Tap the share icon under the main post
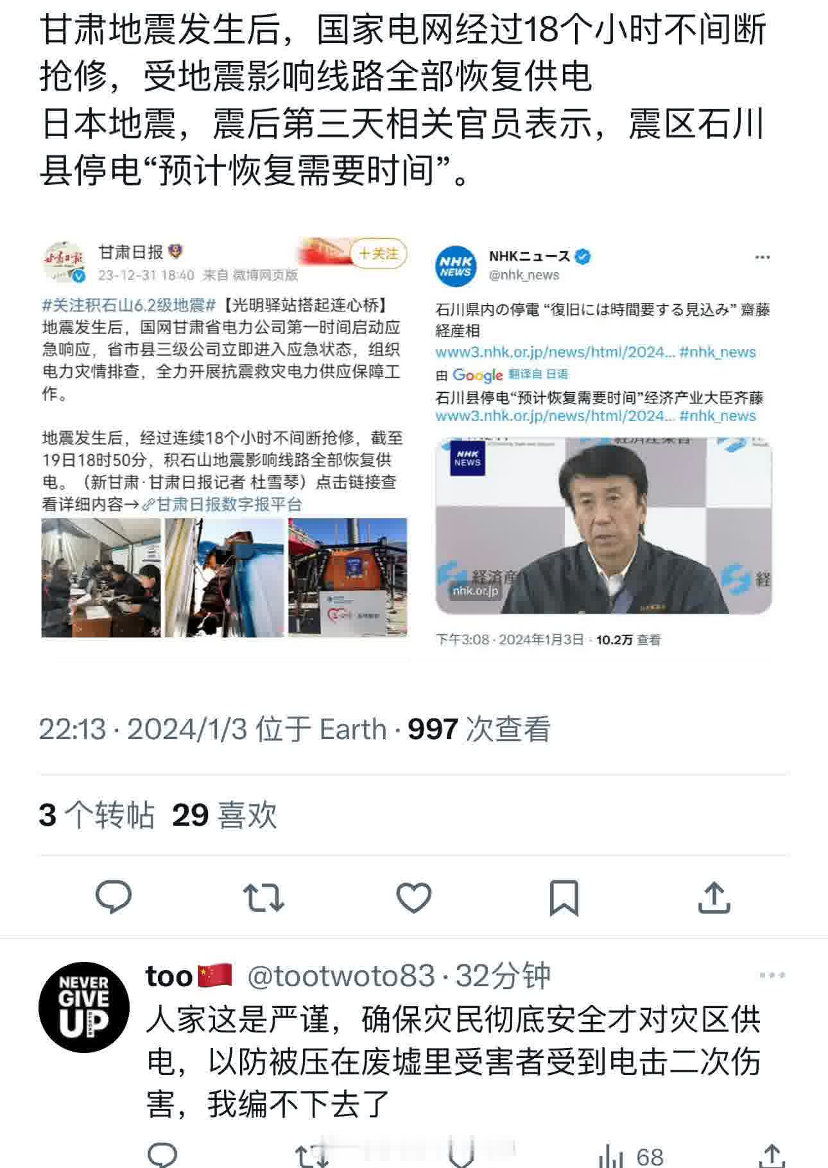The width and height of the screenshot is (828, 1168). (714, 896)
